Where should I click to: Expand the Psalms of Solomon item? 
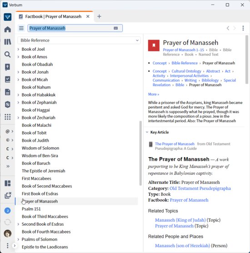18,239
